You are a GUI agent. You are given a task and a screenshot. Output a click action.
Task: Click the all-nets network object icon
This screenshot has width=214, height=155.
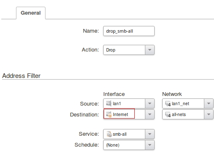168,114
